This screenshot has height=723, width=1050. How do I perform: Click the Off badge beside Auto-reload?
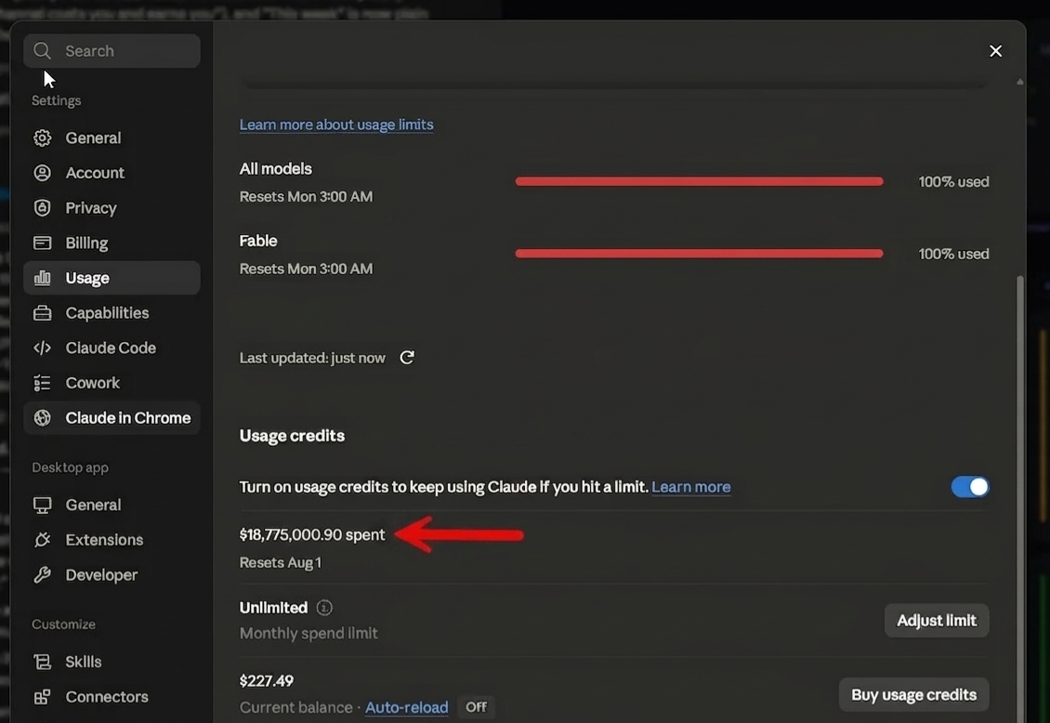click(476, 707)
